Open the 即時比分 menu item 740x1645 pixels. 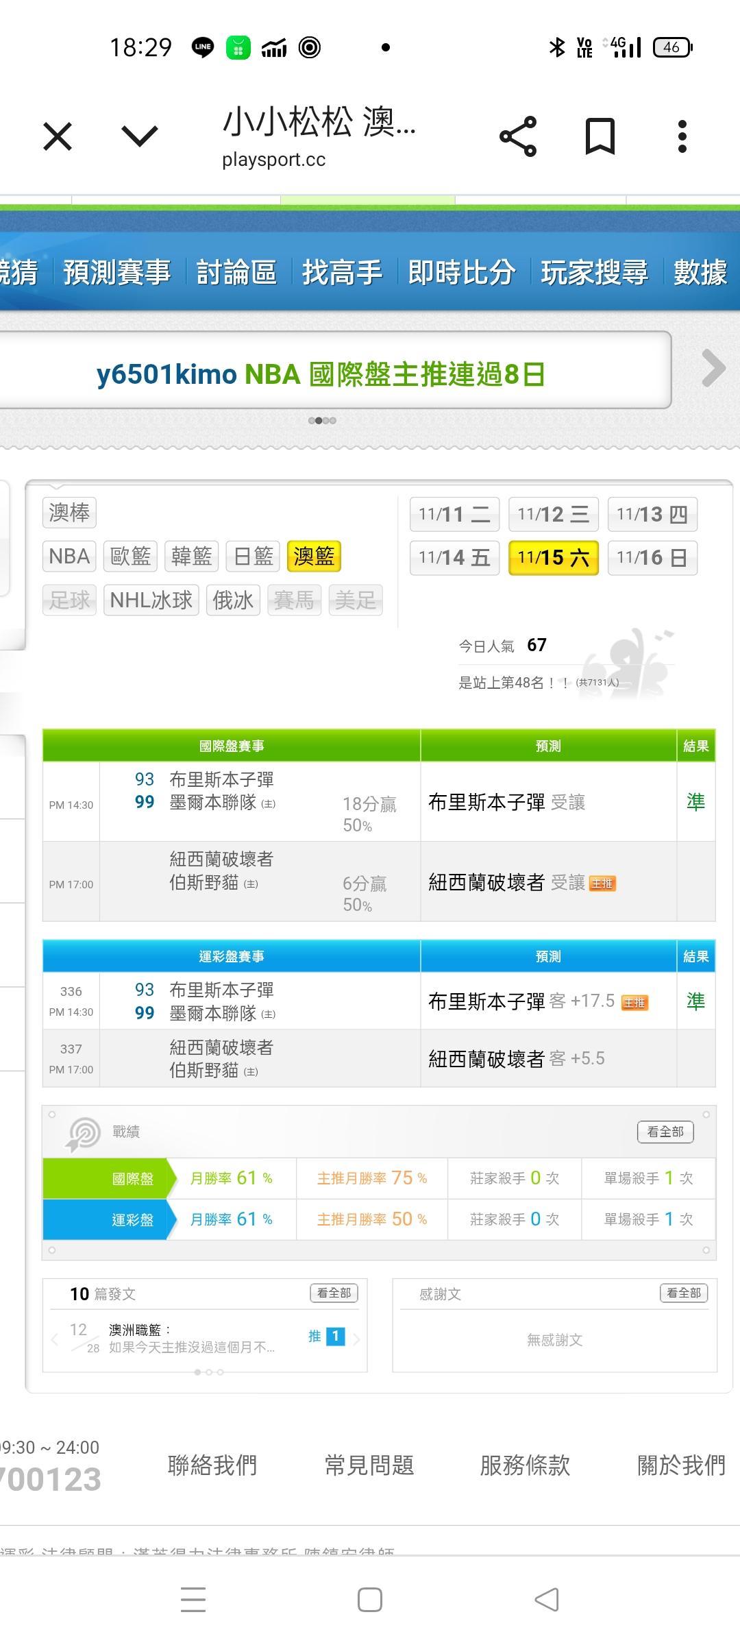coord(461,272)
